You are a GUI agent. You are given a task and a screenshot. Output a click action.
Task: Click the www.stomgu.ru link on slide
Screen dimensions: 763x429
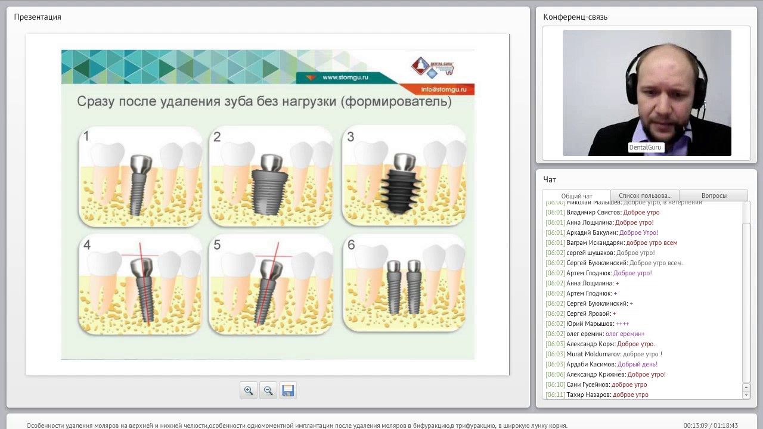345,77
